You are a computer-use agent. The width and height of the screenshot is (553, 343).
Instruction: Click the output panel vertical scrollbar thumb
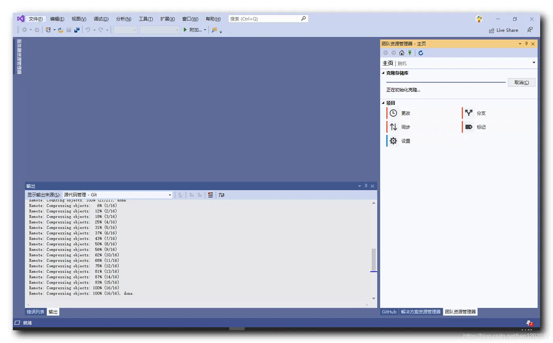tap(374, 260)
